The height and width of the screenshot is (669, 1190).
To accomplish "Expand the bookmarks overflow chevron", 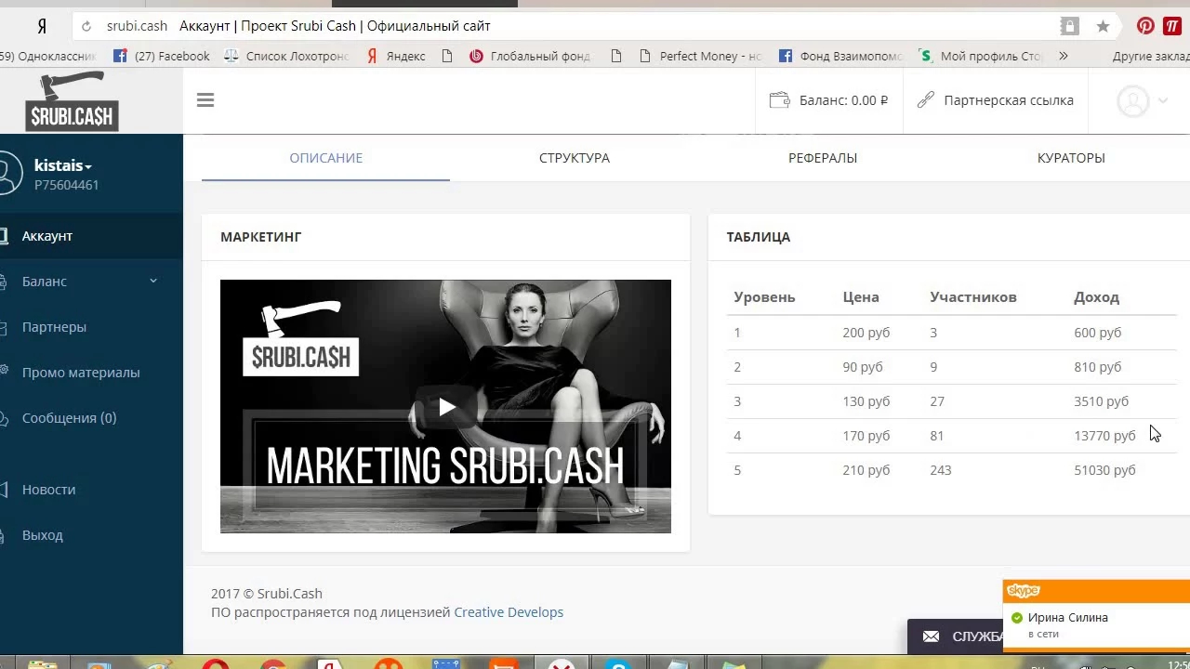I will click(1064, 56).
